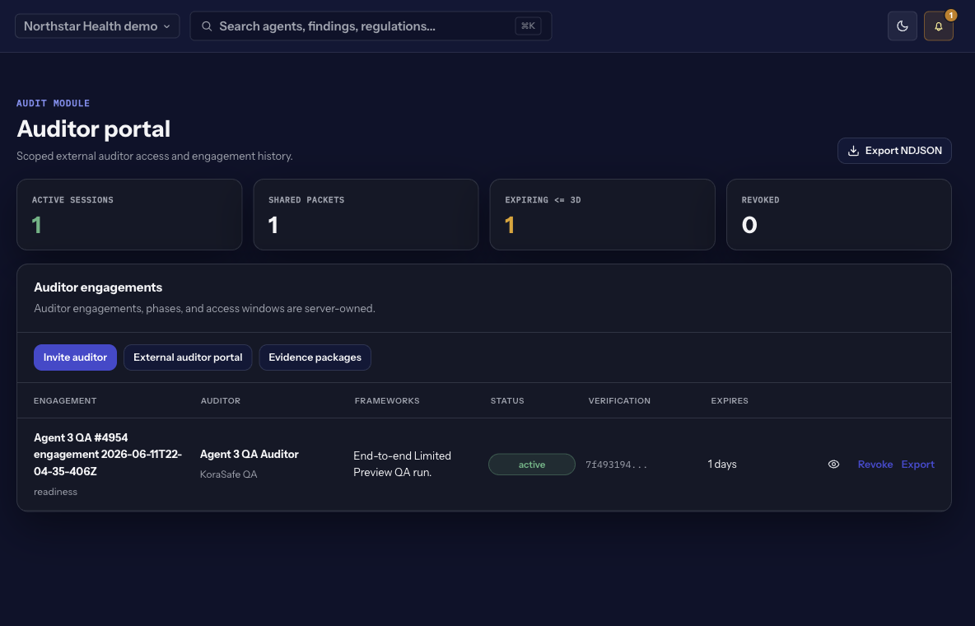Viewport: 975px width, 626px height.
Task: Click the Engagement column header
Action: [x=65, y=401]
